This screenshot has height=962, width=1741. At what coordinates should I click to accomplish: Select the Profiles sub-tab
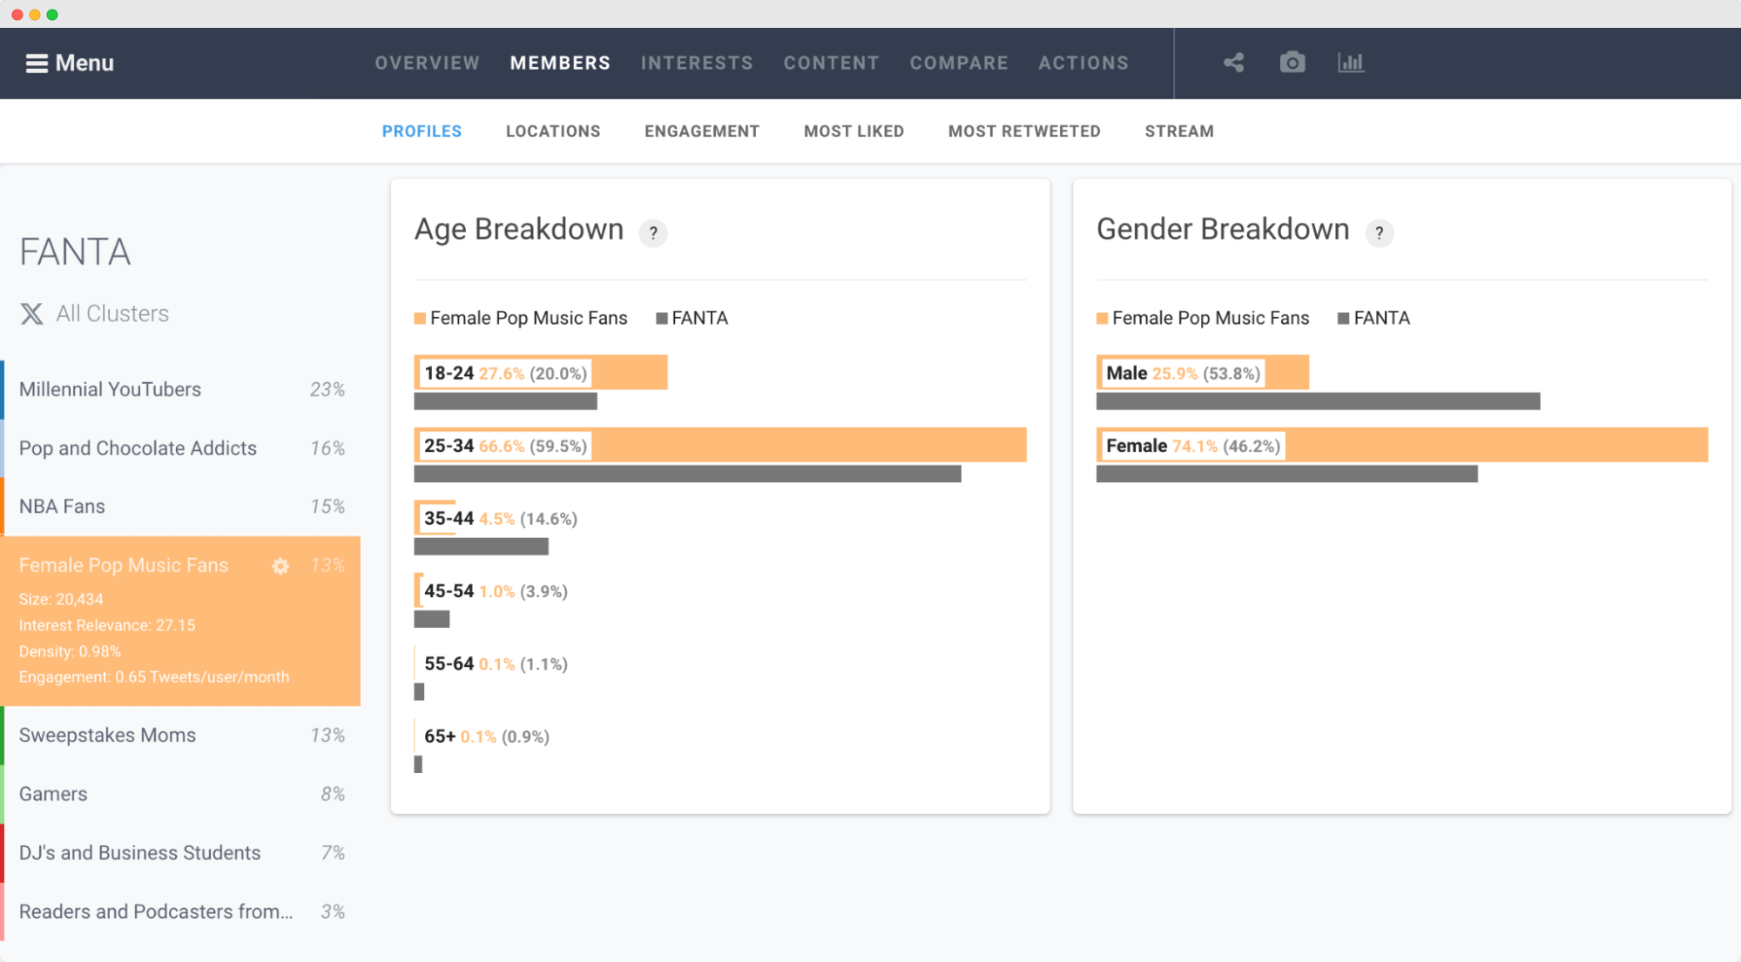(x=422, y=131)
